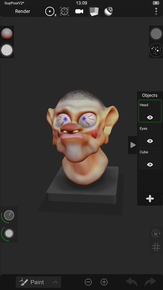Redo the last action
Image resolution: width=163 pixels, height=290 pixels.
[151, 282]
